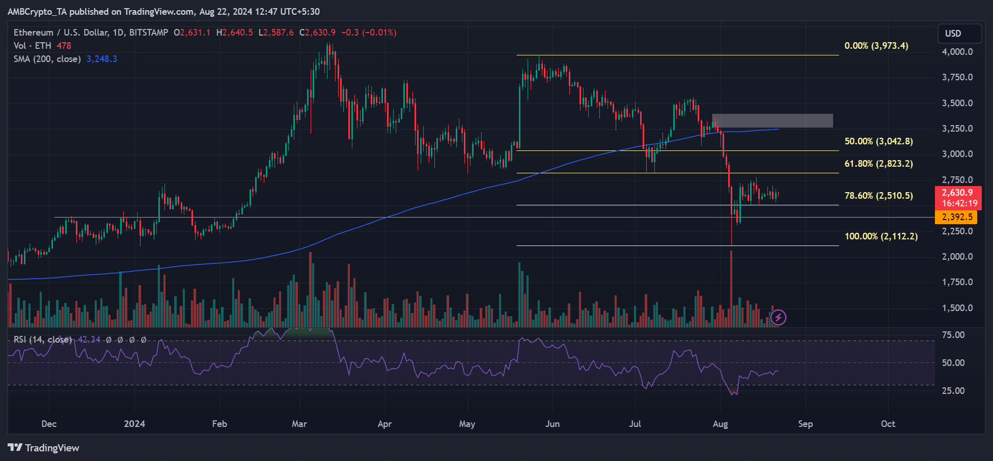Click the 2024 label on time axis
Image resolution: width=993 pixels, height=461 pixels.
click(x=134, y=424)
